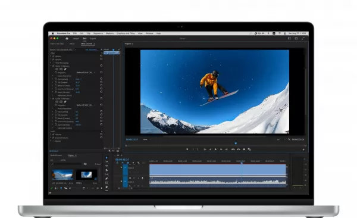This screenshot has height=218, width=357.
Task: Click the Play button in Program monitor
Action: click(x=215, y=150)
